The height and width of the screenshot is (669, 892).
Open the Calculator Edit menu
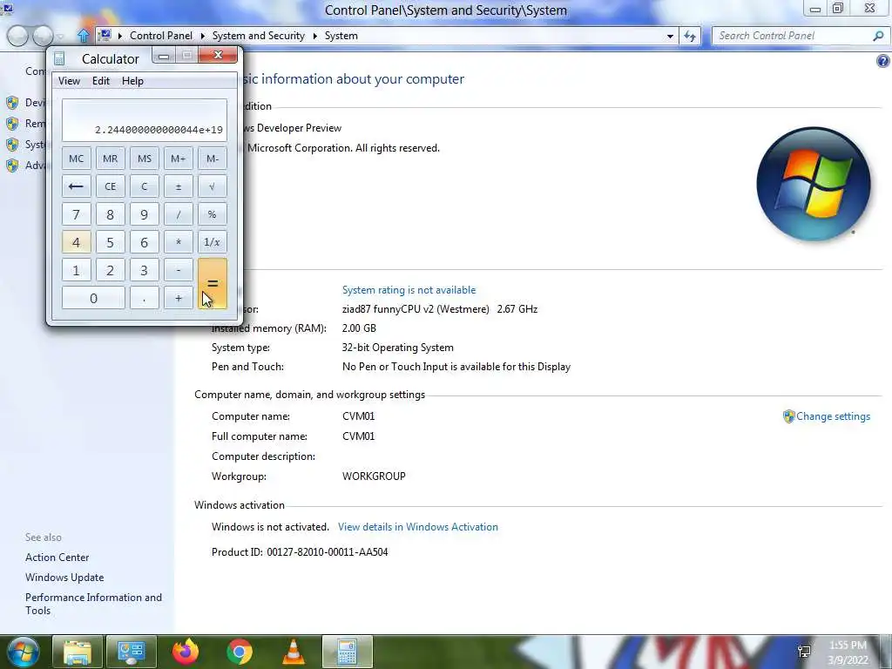pos(101,81)
